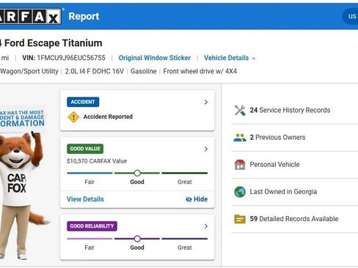This screenshot has width=358, height=268.
Task: Click the Gasoline fuel type text
Action: point(144,71)
